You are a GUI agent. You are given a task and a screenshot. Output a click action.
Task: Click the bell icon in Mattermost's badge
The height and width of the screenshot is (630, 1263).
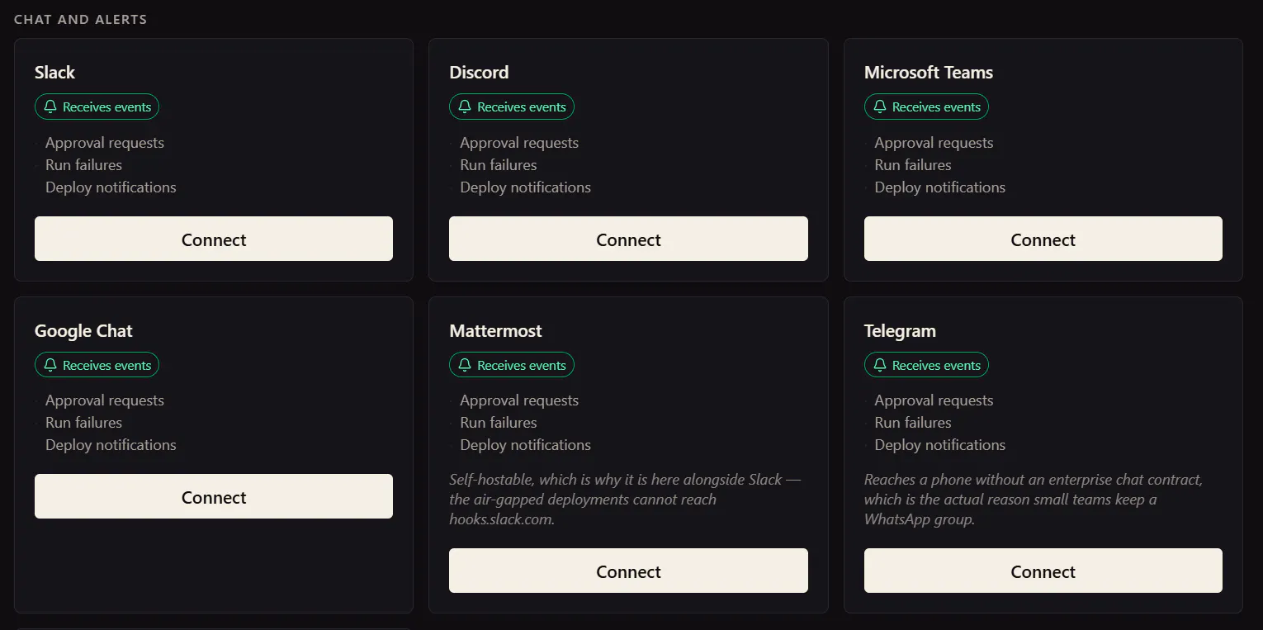465,365
